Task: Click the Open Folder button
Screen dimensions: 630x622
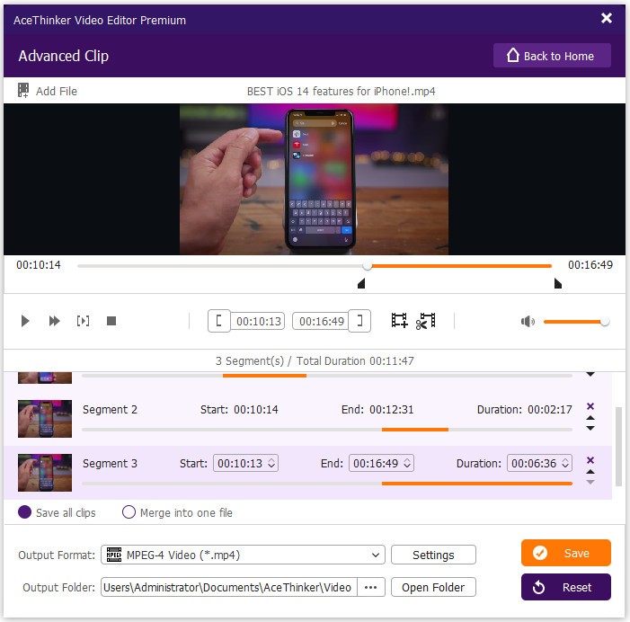Action: click(433, 588)
